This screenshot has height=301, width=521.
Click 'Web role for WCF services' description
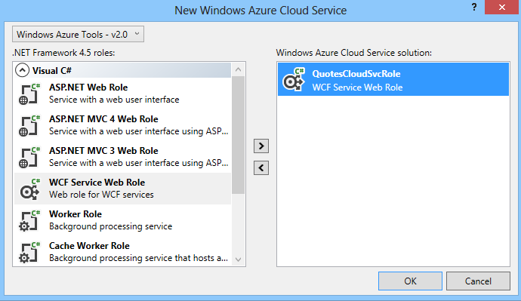(101, 195)
